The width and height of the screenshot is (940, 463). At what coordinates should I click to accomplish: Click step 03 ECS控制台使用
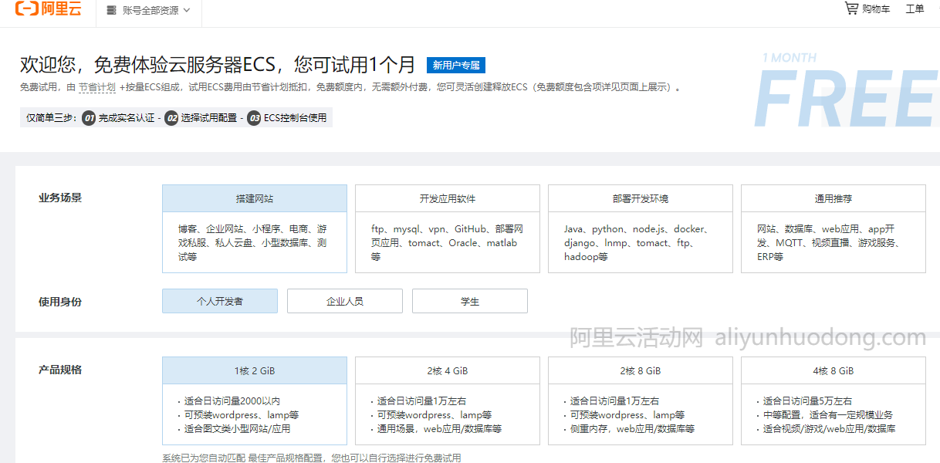pyautogui.click(x=287, y=118)
